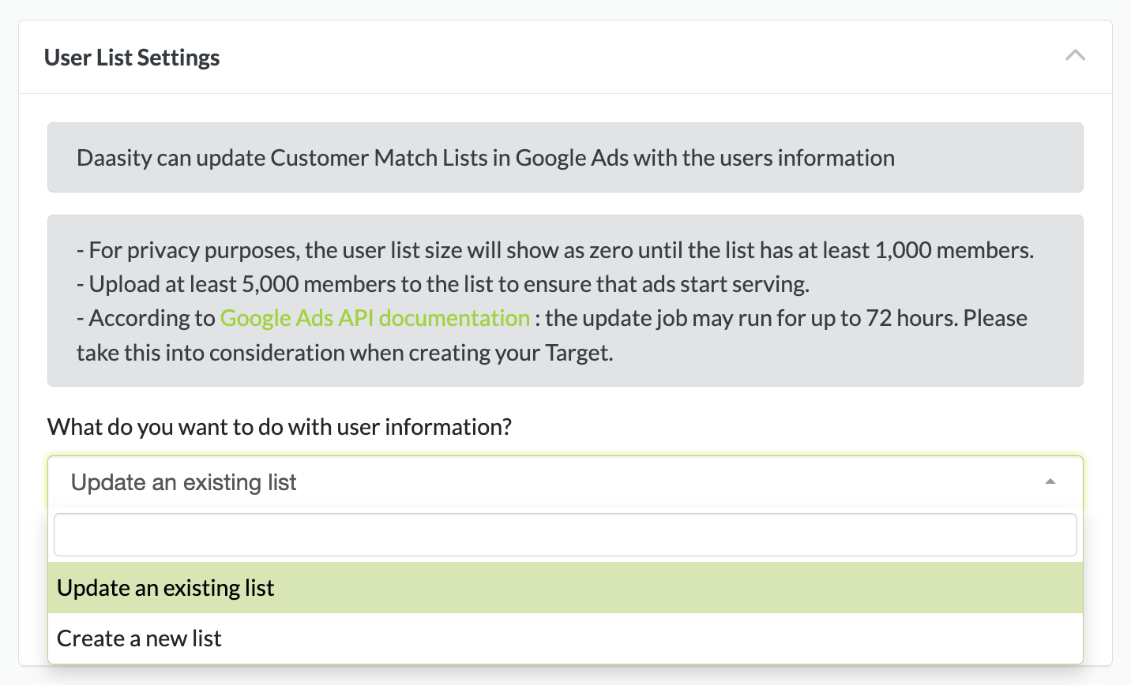Click the User List Settings heading
This screenshot has height=685, width=1131.
[132, 58]
